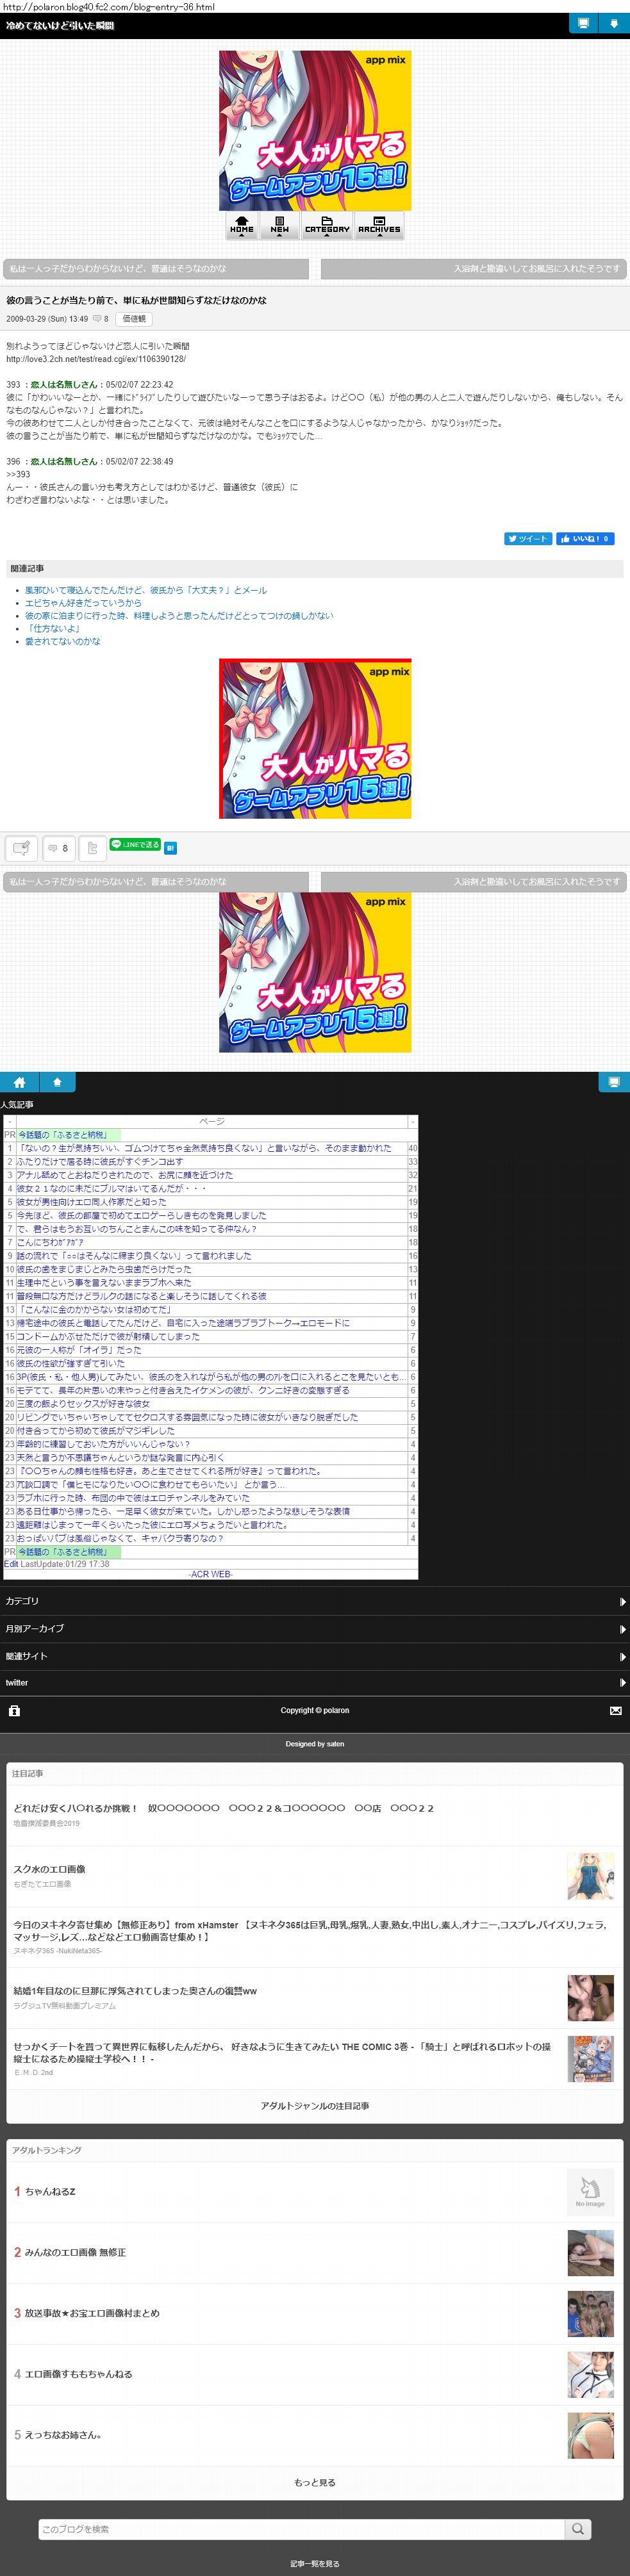Click the Facebook いいね! button
The width and height of the screenshot is (630, 2576).
585,538
